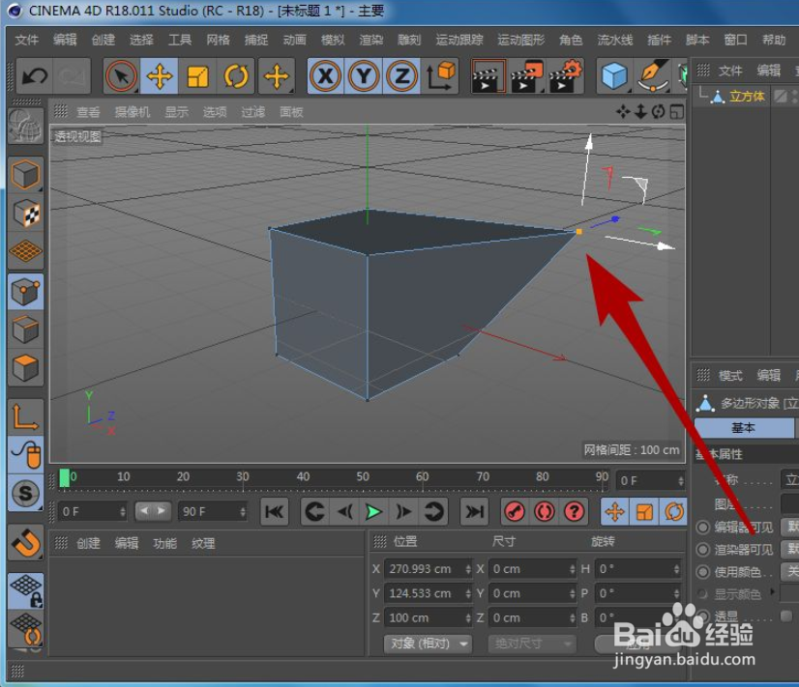The height and width of the screenshot is (687, 799).
Task: Select 使用颜色 radio button
Action: [702, 572]
